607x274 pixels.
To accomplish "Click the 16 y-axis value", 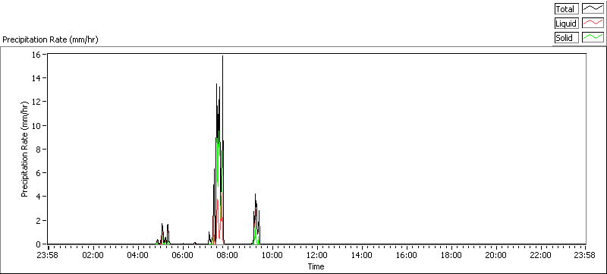I will tap(36, 55).
